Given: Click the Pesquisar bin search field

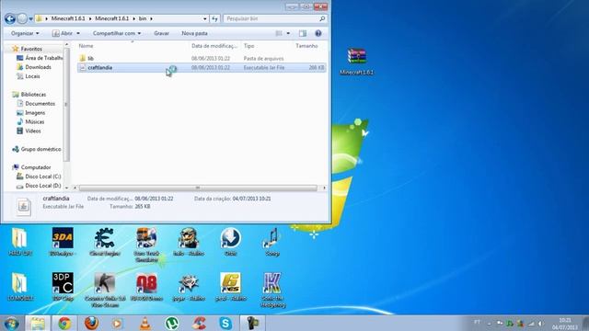Looking at the screenshot, I should point(274,18).
